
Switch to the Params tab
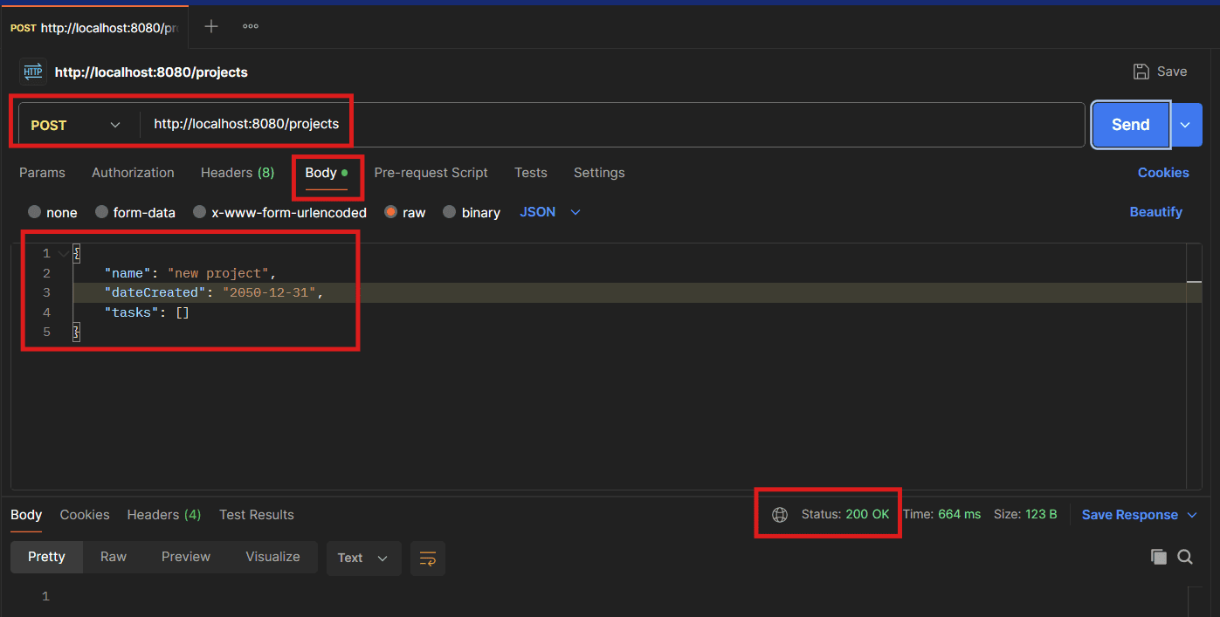tap(42, 173)
